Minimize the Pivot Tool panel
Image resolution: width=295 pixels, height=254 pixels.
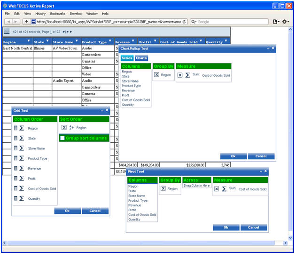click(x=261, y=172)
